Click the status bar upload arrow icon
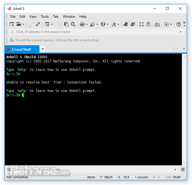 click(x=154, y=177)
